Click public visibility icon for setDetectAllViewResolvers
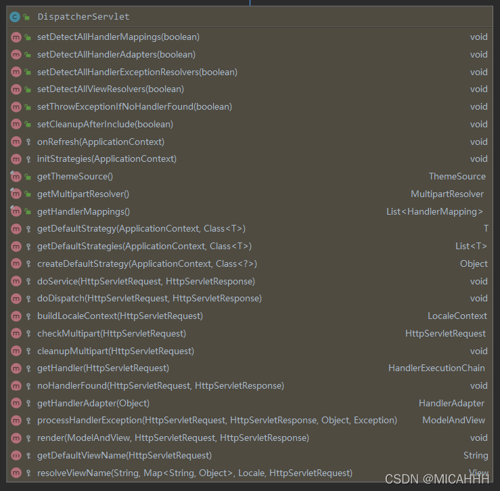Viewport: 500px width, 491px height. click(x=28, y=89)
